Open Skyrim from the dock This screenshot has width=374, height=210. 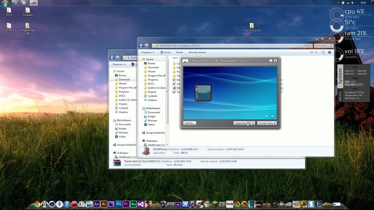coord(281,204)
